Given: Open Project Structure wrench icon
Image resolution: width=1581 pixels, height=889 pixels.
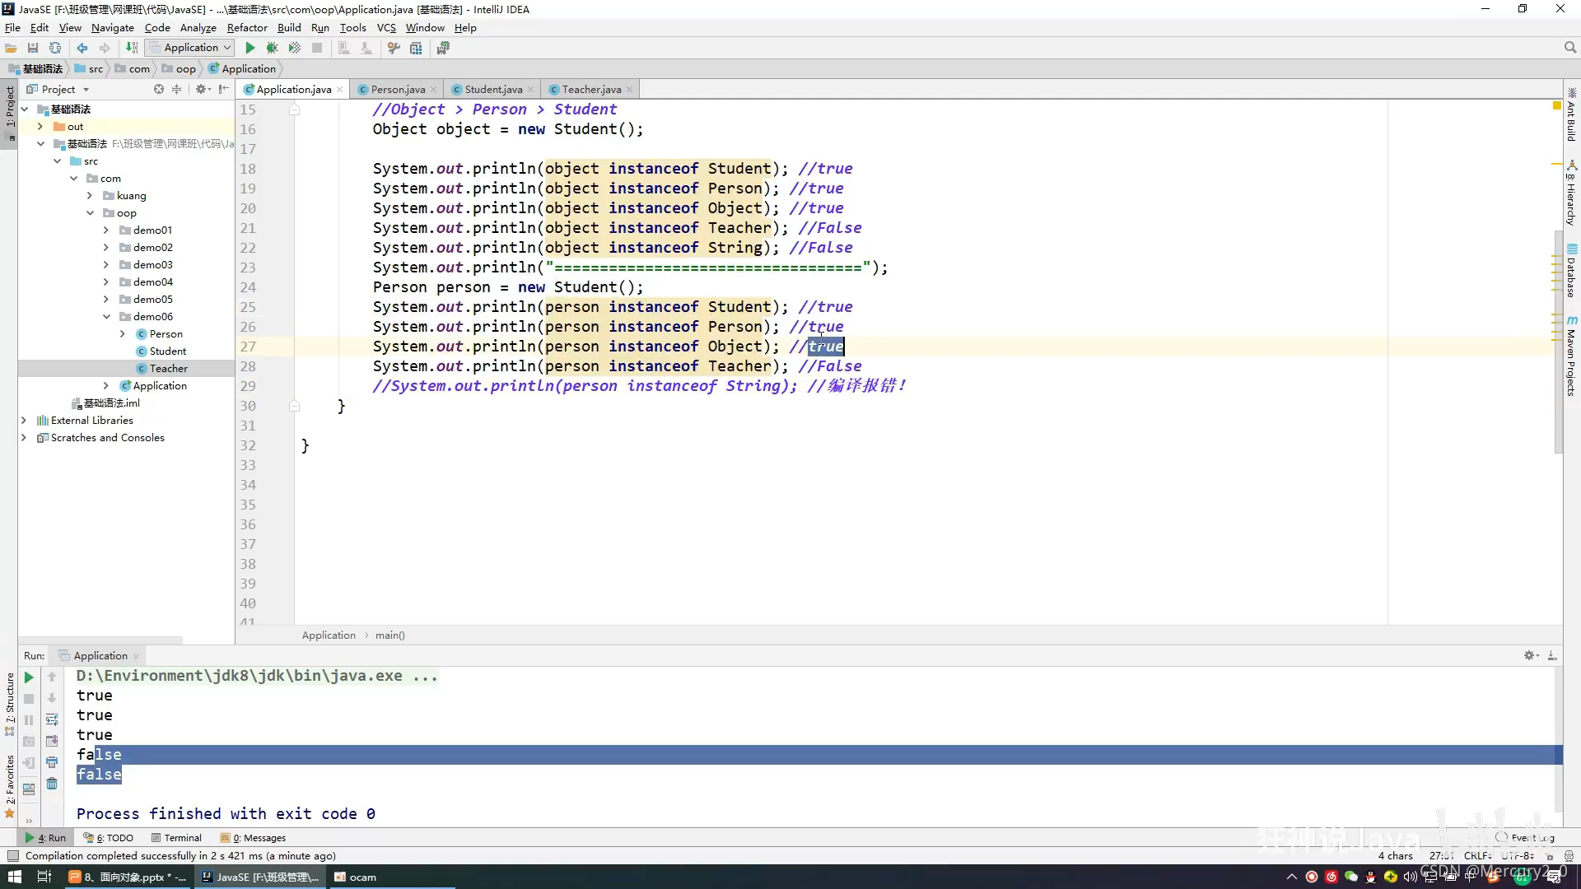Looking at the screenshot, I should click(394, 48).
